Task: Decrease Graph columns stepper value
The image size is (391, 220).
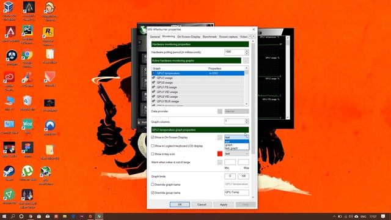Action: [247, 123]
